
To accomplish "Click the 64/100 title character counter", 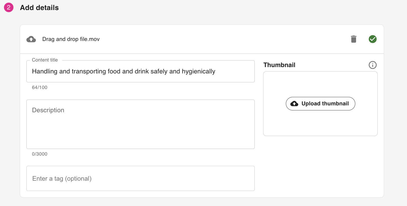I will coord(40,87).
